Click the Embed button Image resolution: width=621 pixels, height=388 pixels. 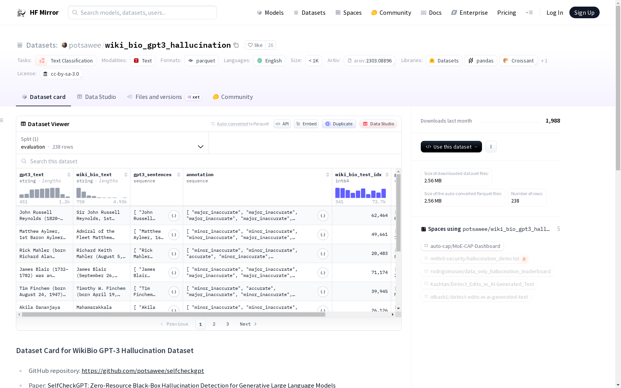click(306, 124)
